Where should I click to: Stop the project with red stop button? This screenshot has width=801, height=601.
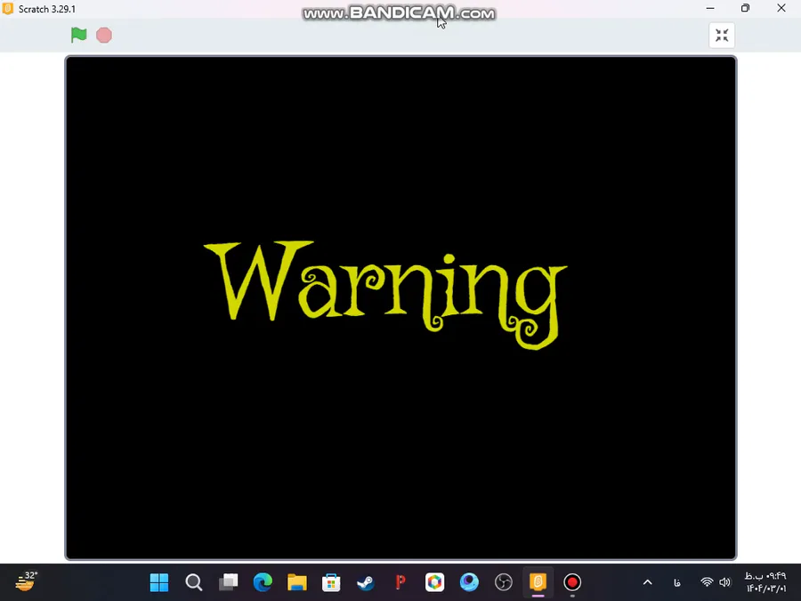tap(104, 36)
